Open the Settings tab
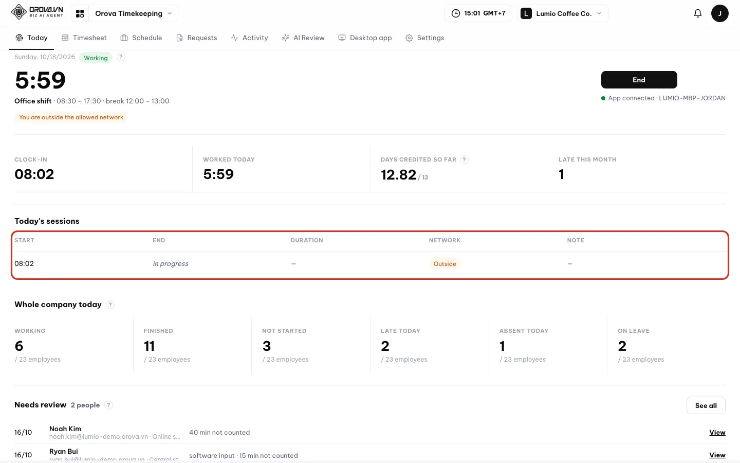 (424, 38)
